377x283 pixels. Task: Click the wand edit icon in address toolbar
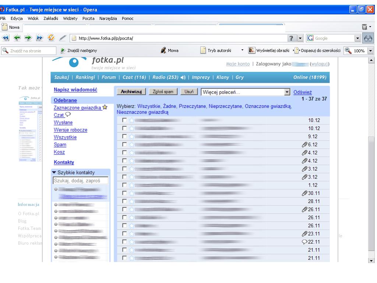[63, 38]
